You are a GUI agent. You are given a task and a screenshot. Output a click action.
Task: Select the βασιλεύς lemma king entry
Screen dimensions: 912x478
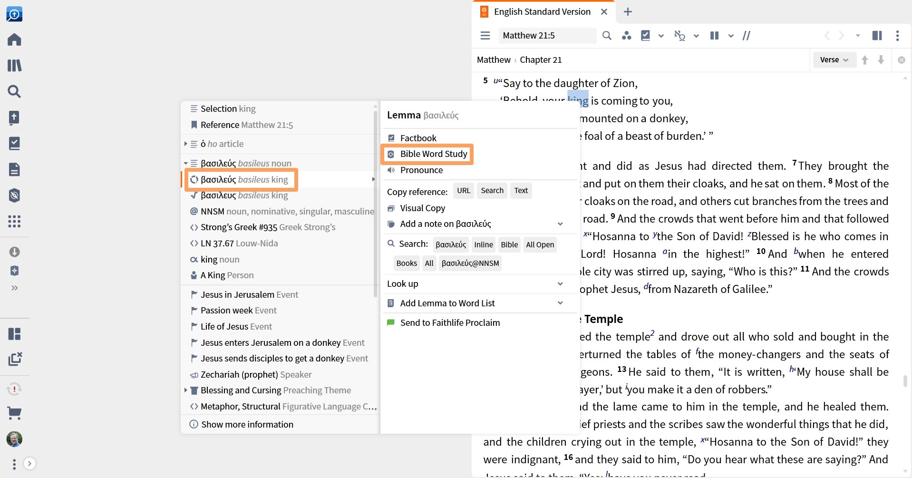pyautogui.click(x=280, y=179)
